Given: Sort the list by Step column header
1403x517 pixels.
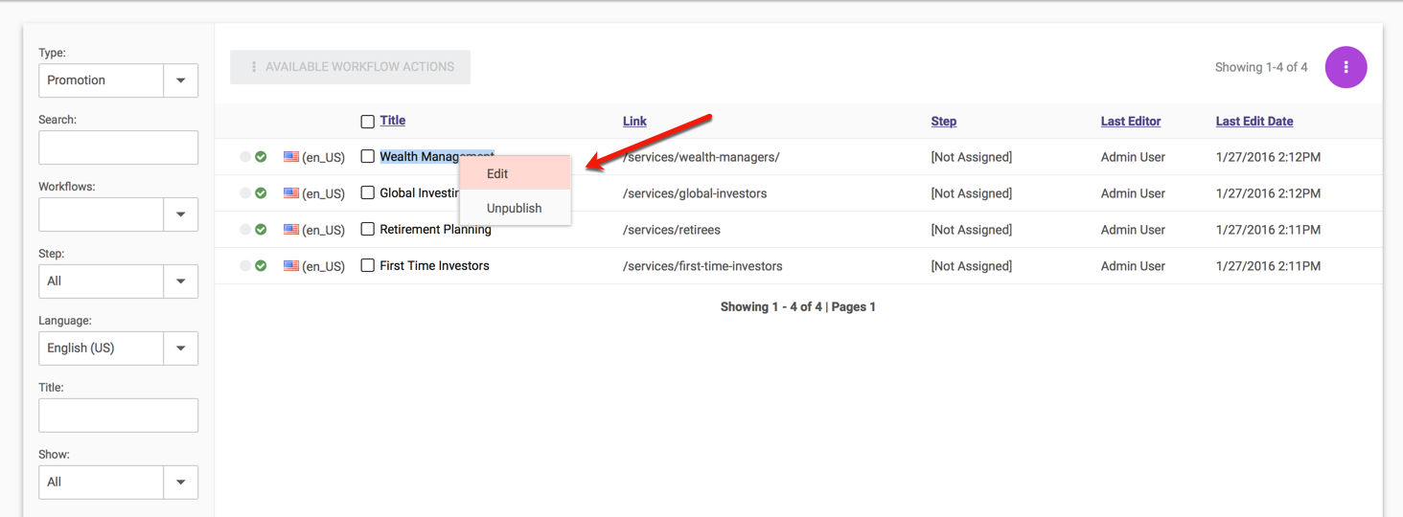Looking at the screenshot, I should (x=943, y=122).
